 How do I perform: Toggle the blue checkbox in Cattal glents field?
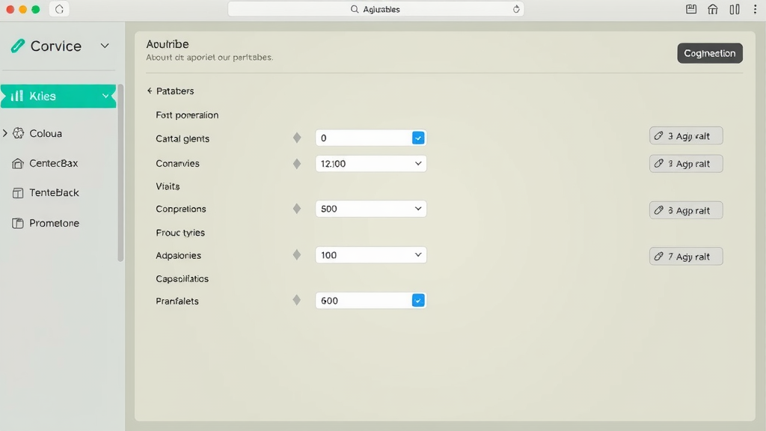tap(418, 138)
